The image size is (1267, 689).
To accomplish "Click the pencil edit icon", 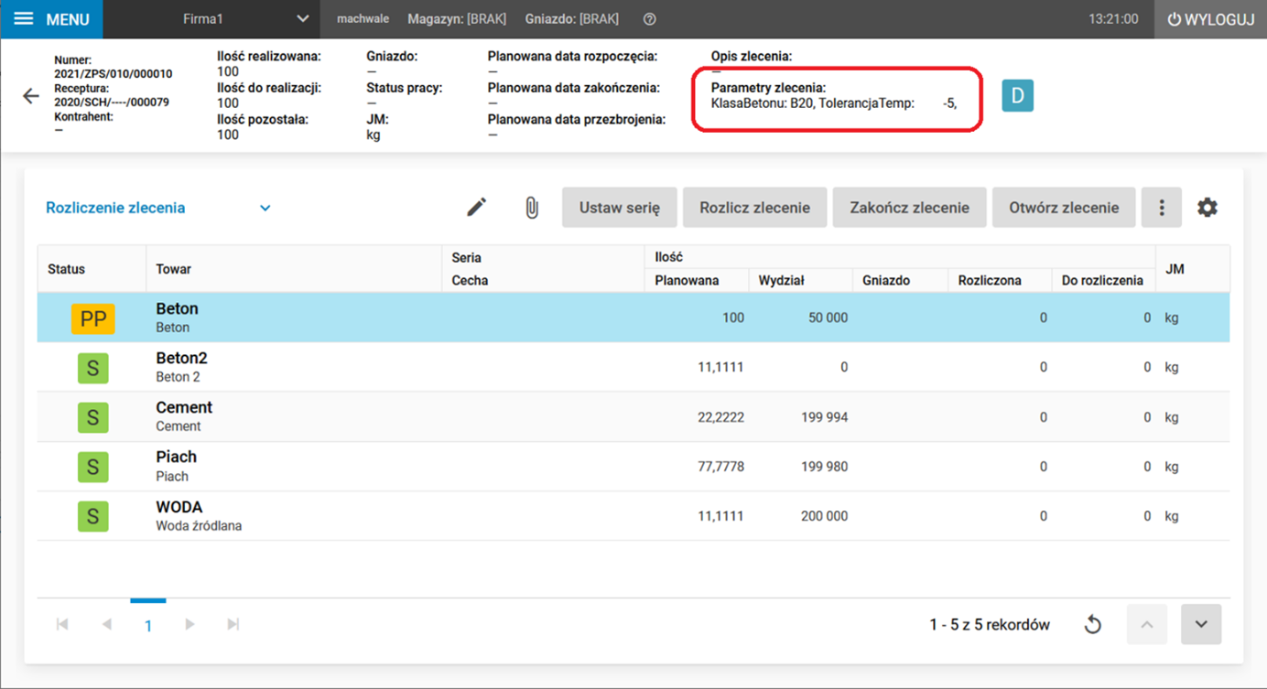I will coord(476,208).
